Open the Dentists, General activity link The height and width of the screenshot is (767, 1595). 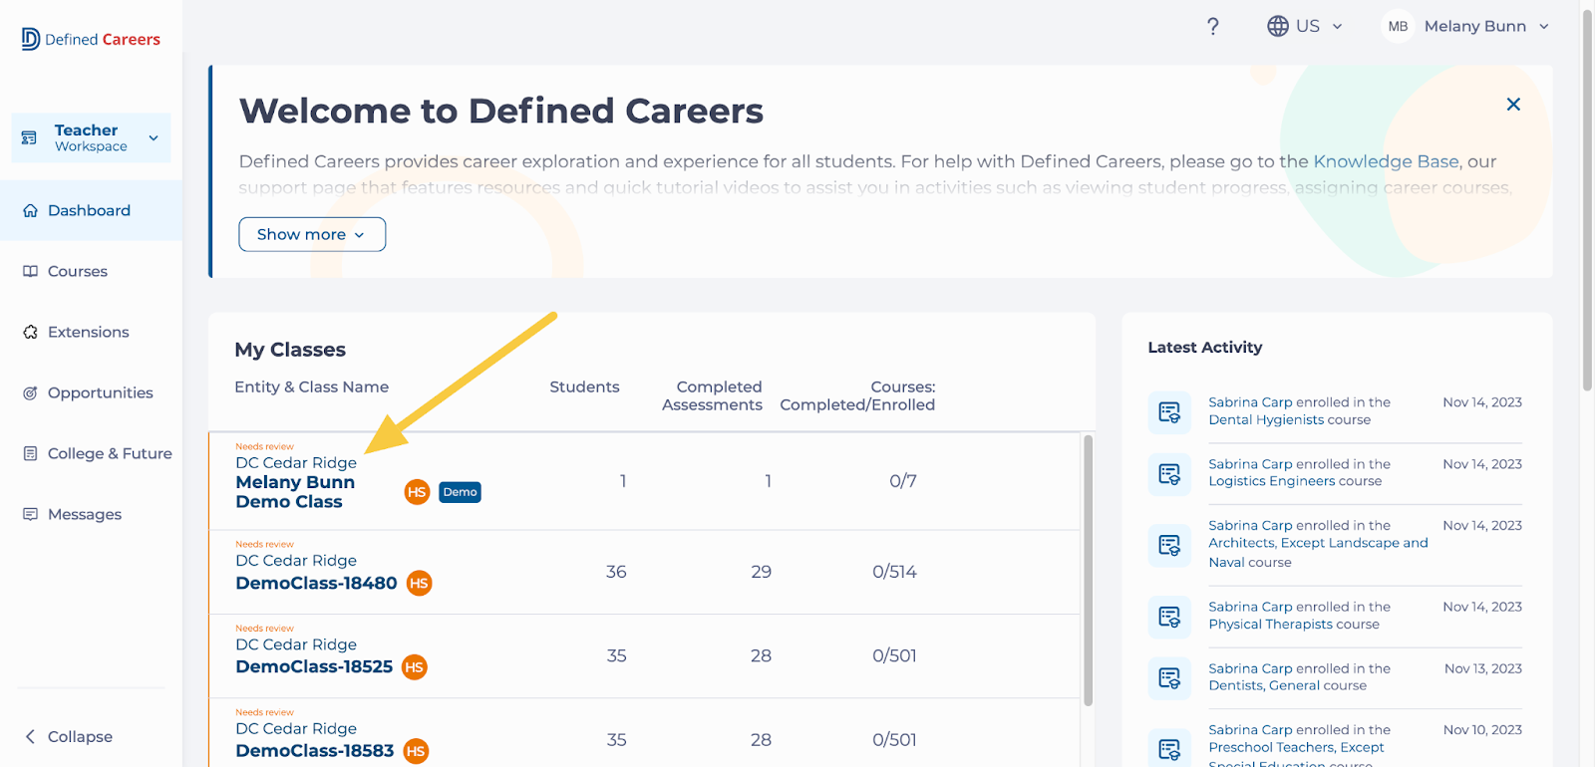pos(1264,686)
